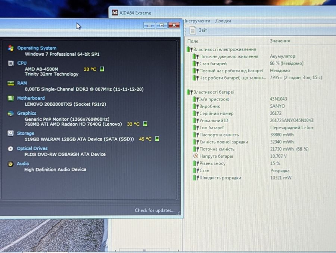Click the Поле column header
The height and width of the screenshot is (253, 336).
[193, 41]
